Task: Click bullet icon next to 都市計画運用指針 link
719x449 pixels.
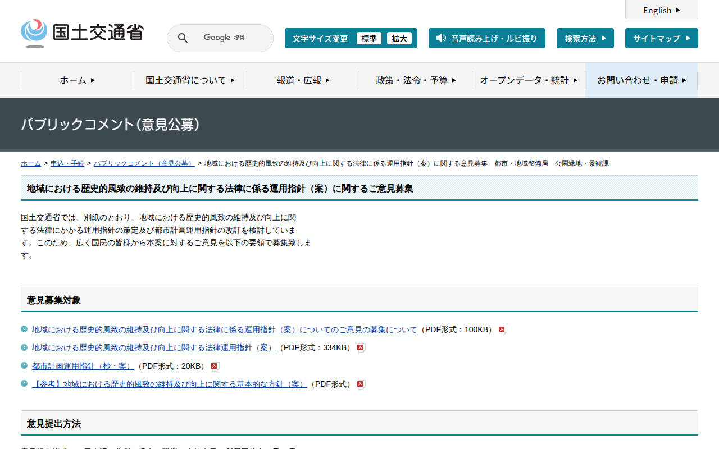Action: tap(24, 365)
